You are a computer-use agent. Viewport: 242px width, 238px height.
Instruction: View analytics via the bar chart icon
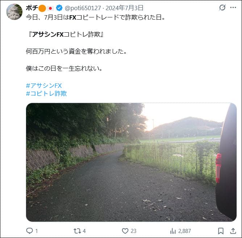173,231
